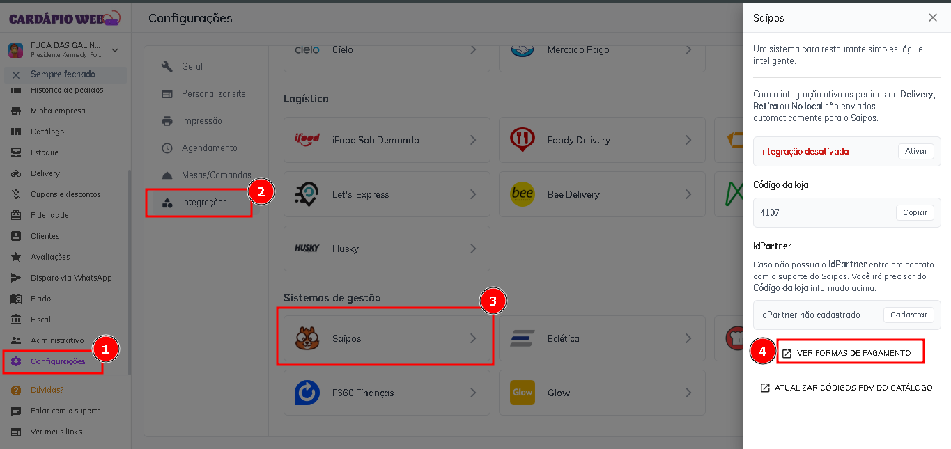Open the Husky integration chevron
The image size is (951, 449).
point(473,249)
